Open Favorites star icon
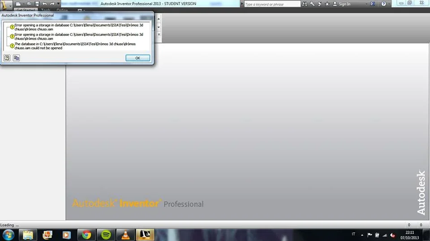This screenshot has height=241, width=430. pos(327,4)
